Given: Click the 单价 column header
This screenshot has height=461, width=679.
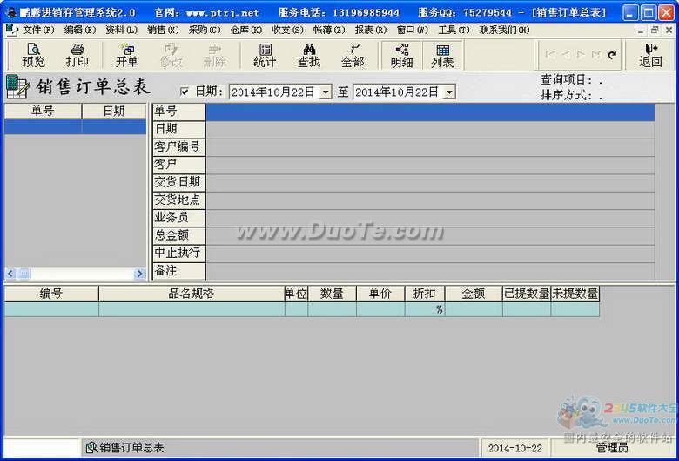Looking at the screenshot, I should [380, 294].
